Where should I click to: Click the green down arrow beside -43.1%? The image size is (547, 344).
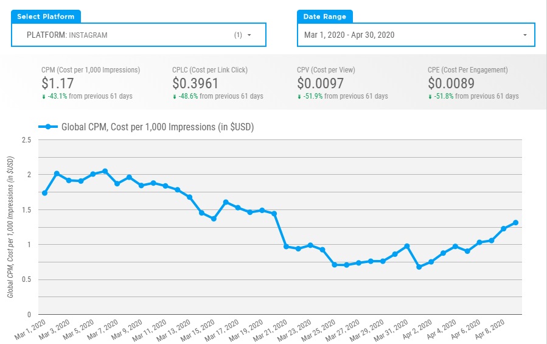pos(44,97)
